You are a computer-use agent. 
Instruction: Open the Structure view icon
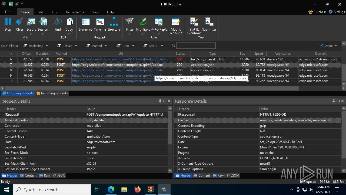(114, 22)
